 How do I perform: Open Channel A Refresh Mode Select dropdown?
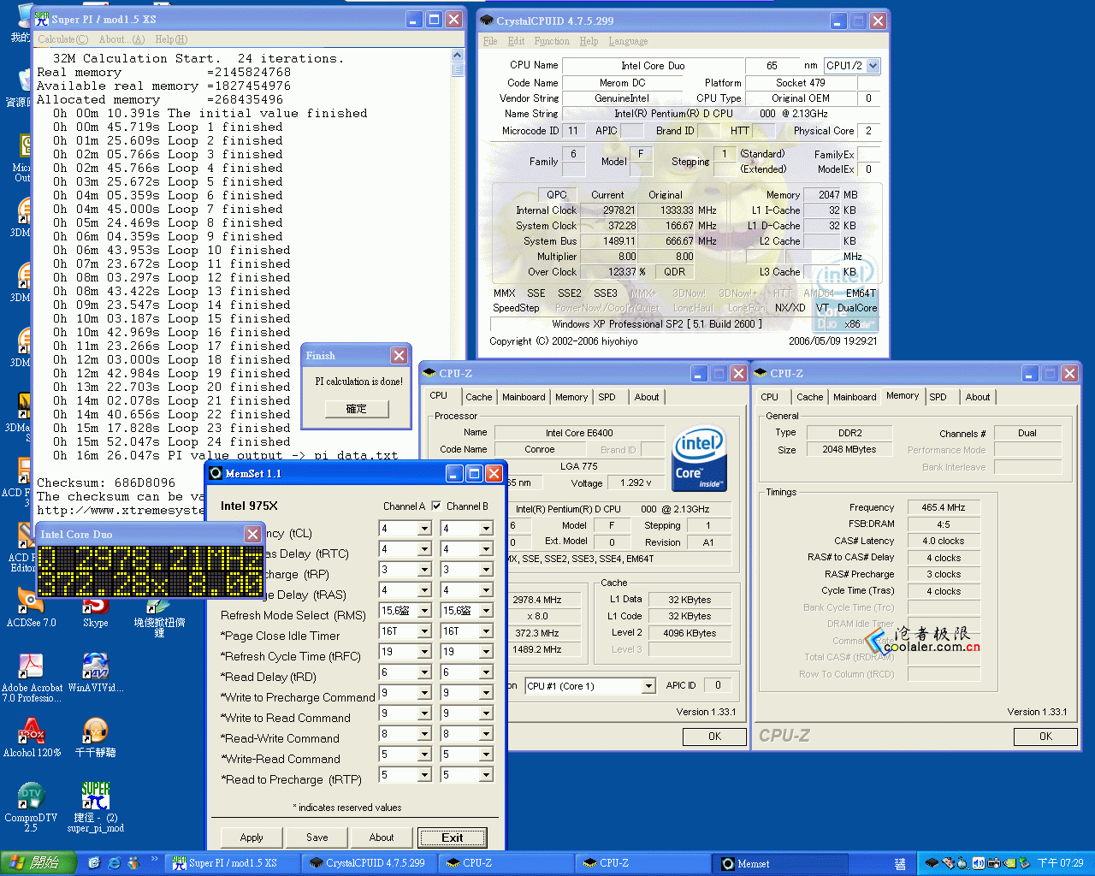[x=424, y=610]
